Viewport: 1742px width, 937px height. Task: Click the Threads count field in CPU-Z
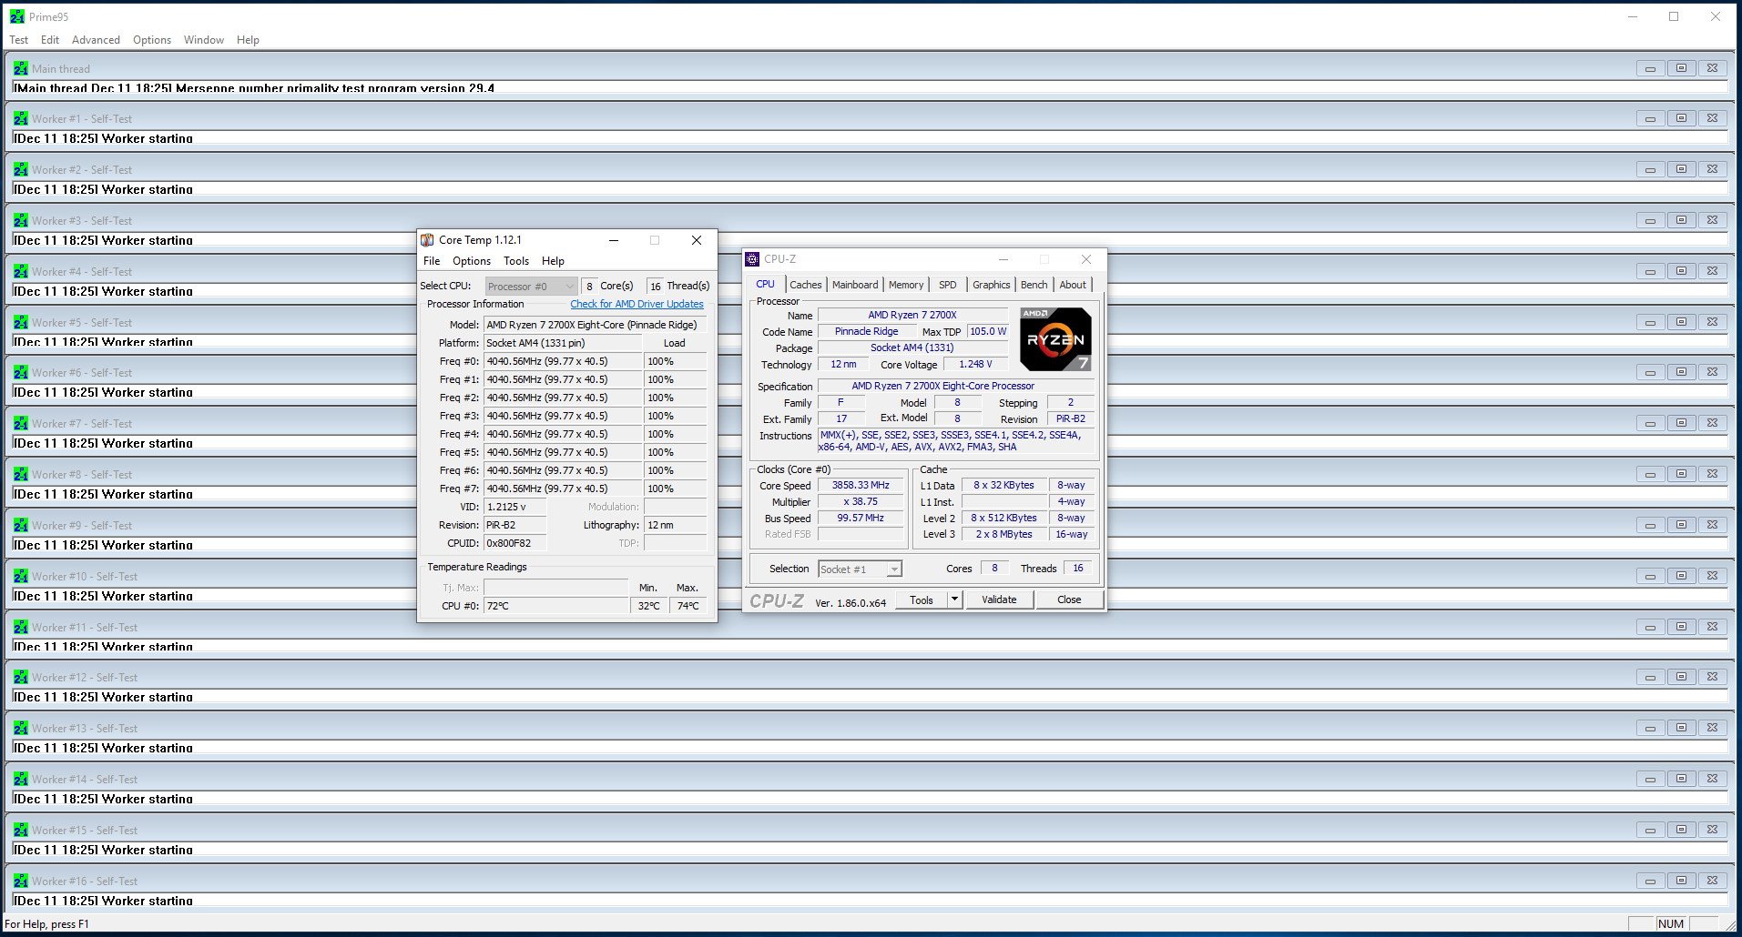tap(1078, 569)
